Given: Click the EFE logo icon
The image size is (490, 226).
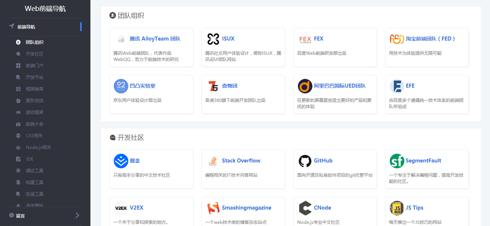Looking at the screenshot, I should (x=397, y=86).
